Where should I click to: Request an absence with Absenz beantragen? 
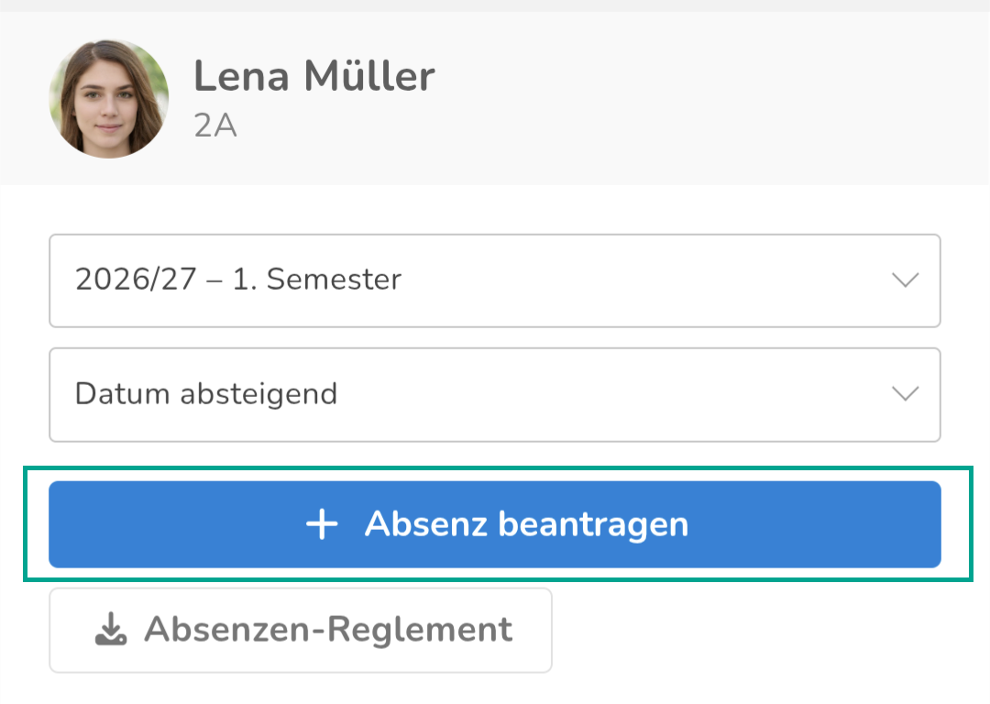click(x=495, y=524)
